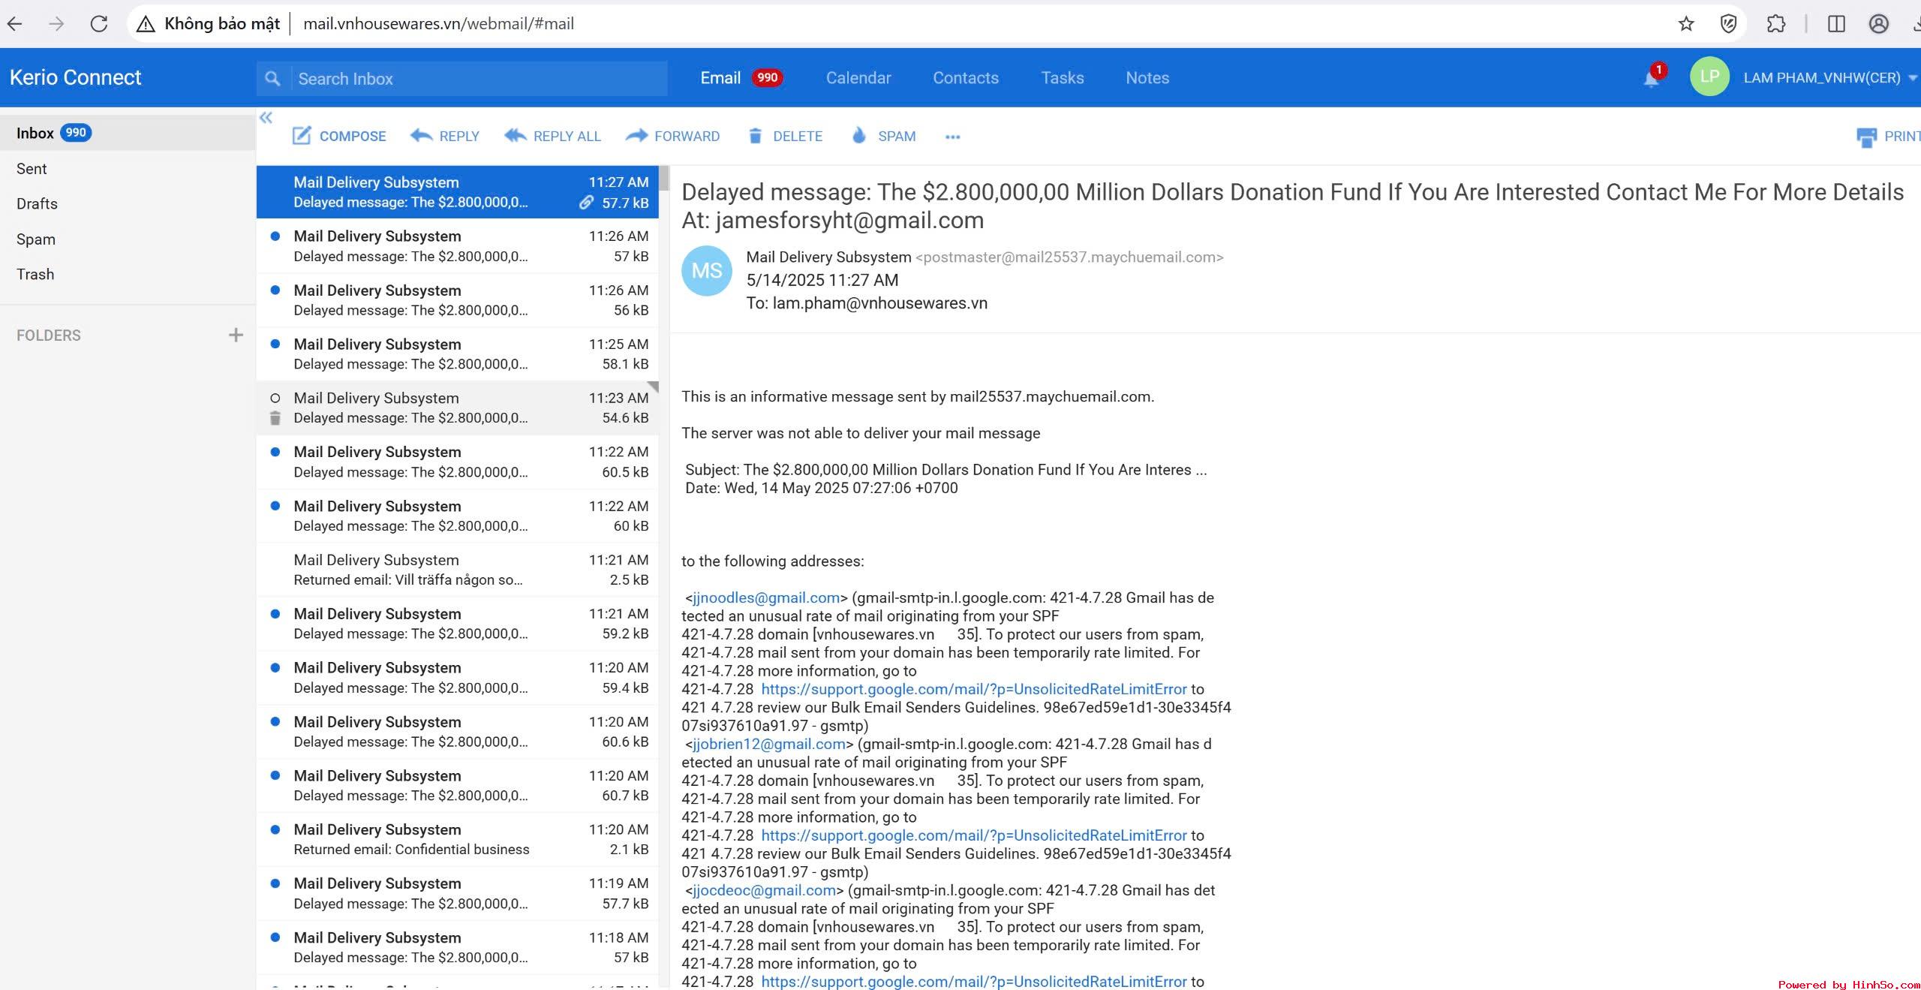This screenshot has height=990, width=1921.
Task: Click the MS sender avatar
Action: [706, 270]
